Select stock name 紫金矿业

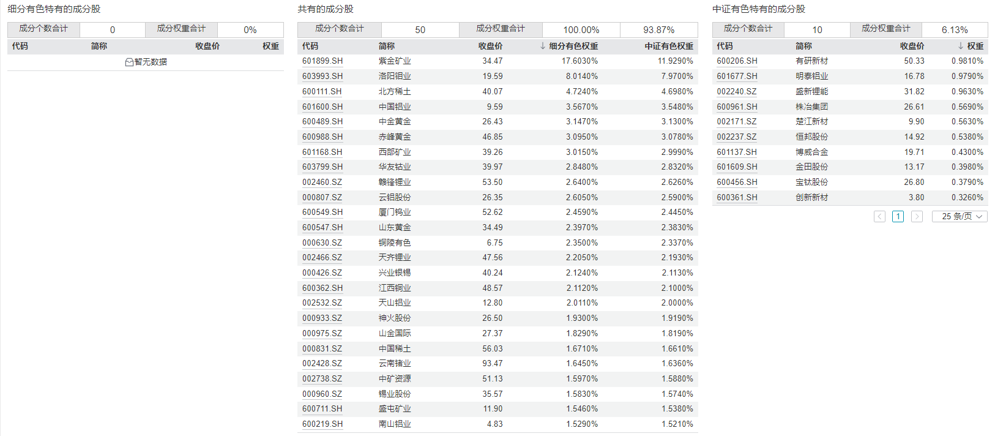pos(395,61)
